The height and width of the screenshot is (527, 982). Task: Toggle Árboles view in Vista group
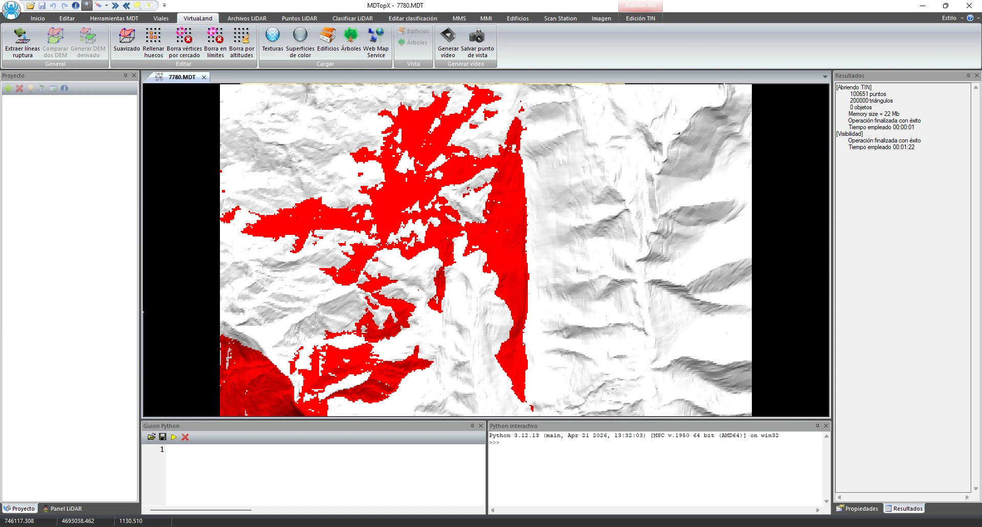click(x=412, y=42)
